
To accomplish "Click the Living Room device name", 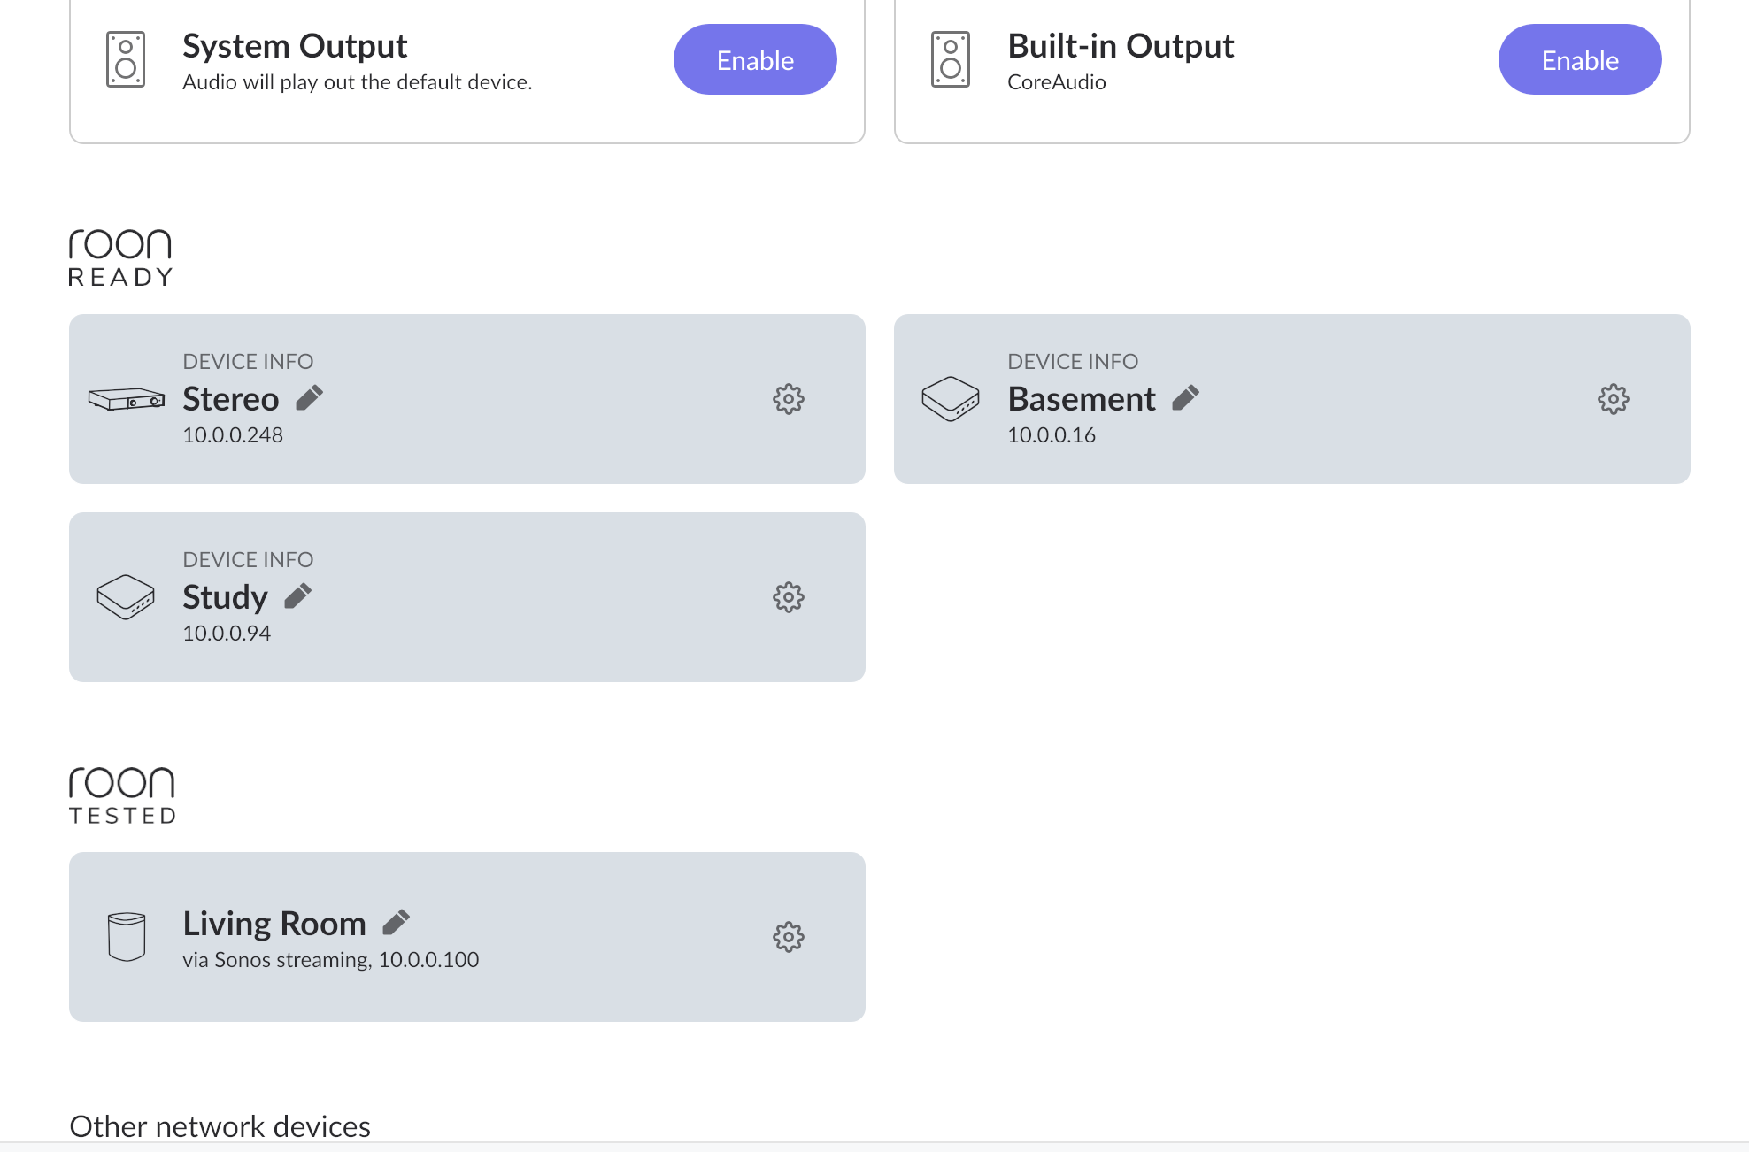I will tap(274, 923).
